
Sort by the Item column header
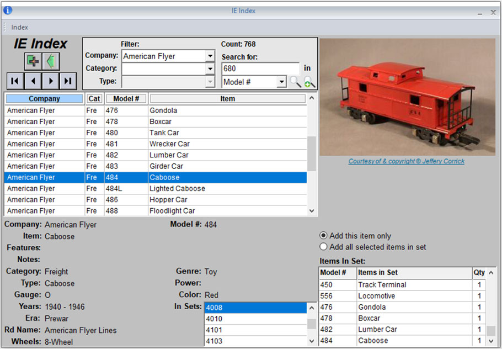(x=228, y=99)
